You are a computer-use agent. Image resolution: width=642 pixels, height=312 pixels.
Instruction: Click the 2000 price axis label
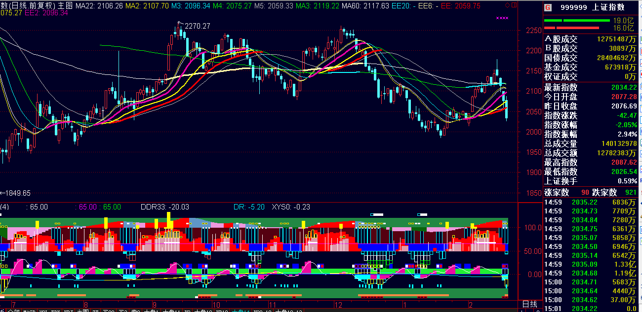[x=533, y=132]
